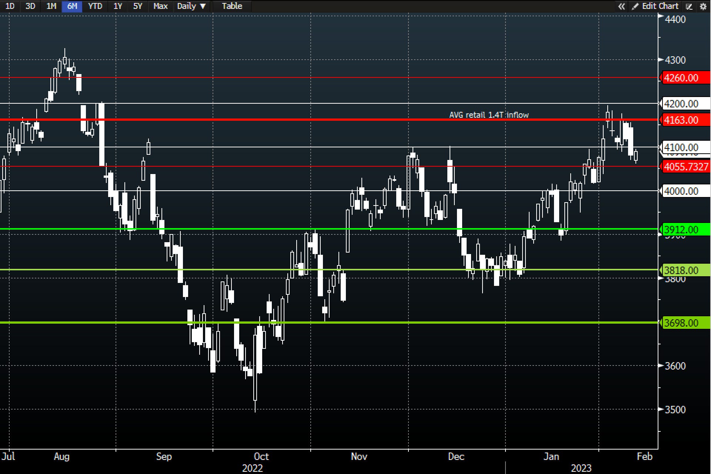Click the Edit Chart button
This screenshot has height=474, width=711.
click(655, 6)
